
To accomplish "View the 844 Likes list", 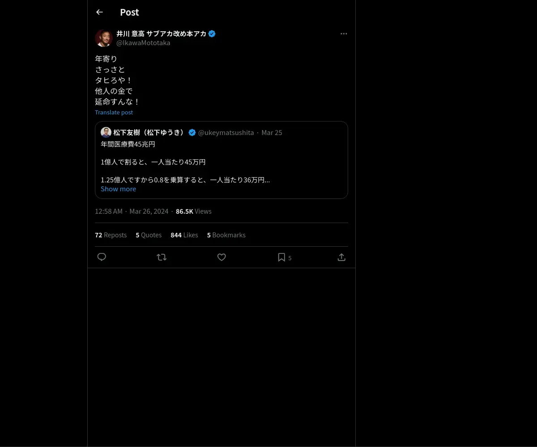I will click(x=184, y=235).
